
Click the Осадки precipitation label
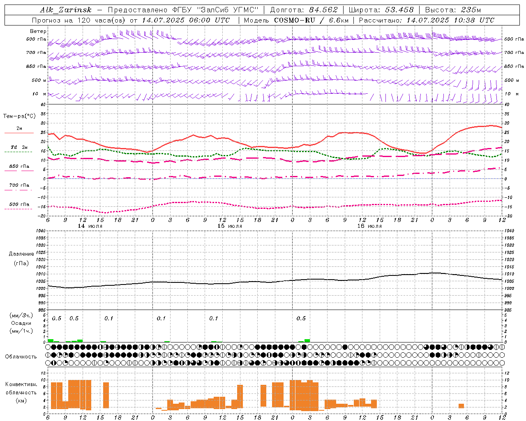(21, 323)
